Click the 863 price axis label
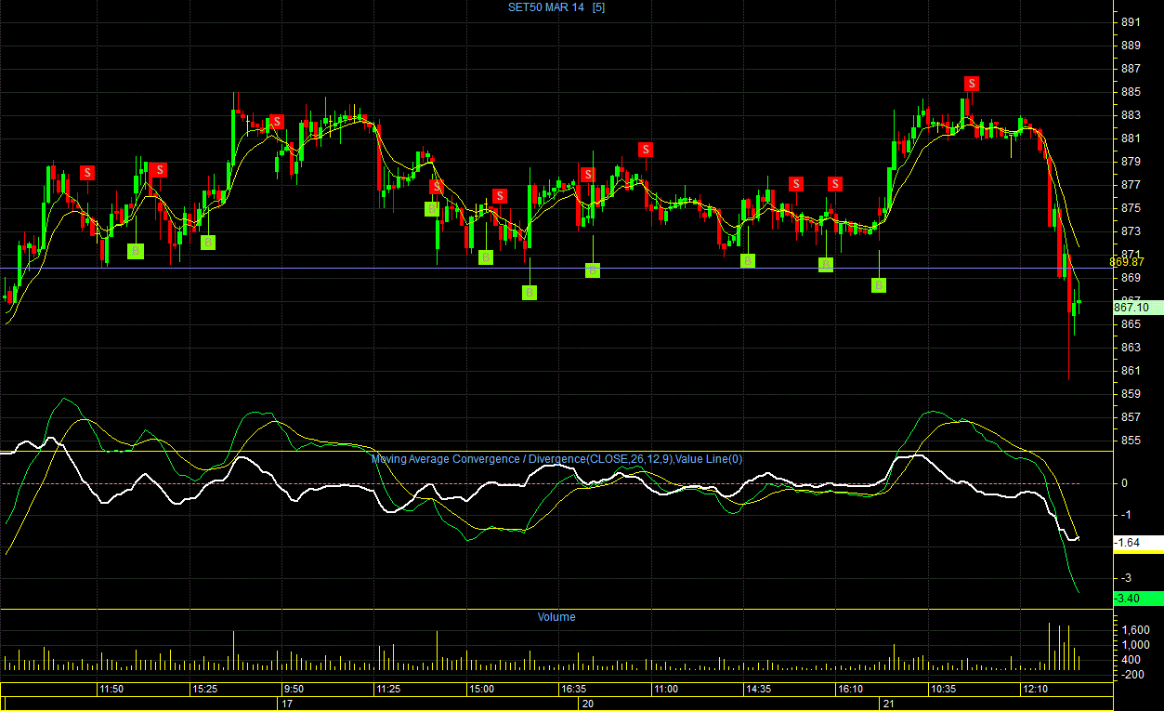Image resolution: width=1164 pixels, height=711 pixels. [1131, 348]
